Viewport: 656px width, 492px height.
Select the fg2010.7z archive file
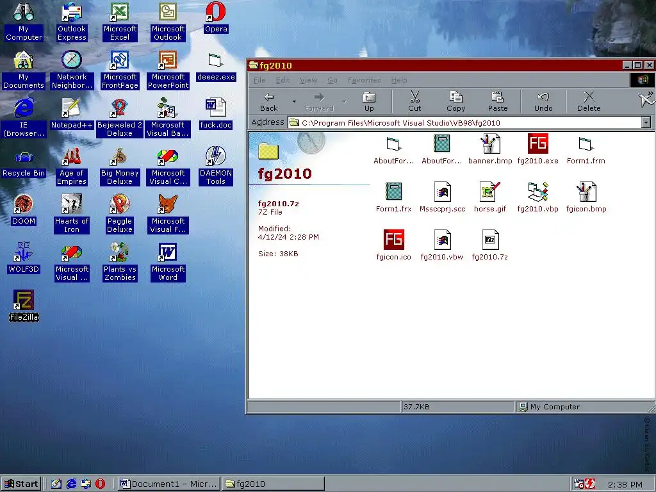pyautogui.click(x=490, y=245)
